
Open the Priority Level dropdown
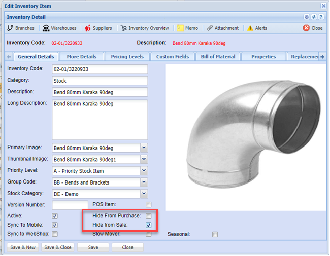pyautogui.click(x=144, y=171)
